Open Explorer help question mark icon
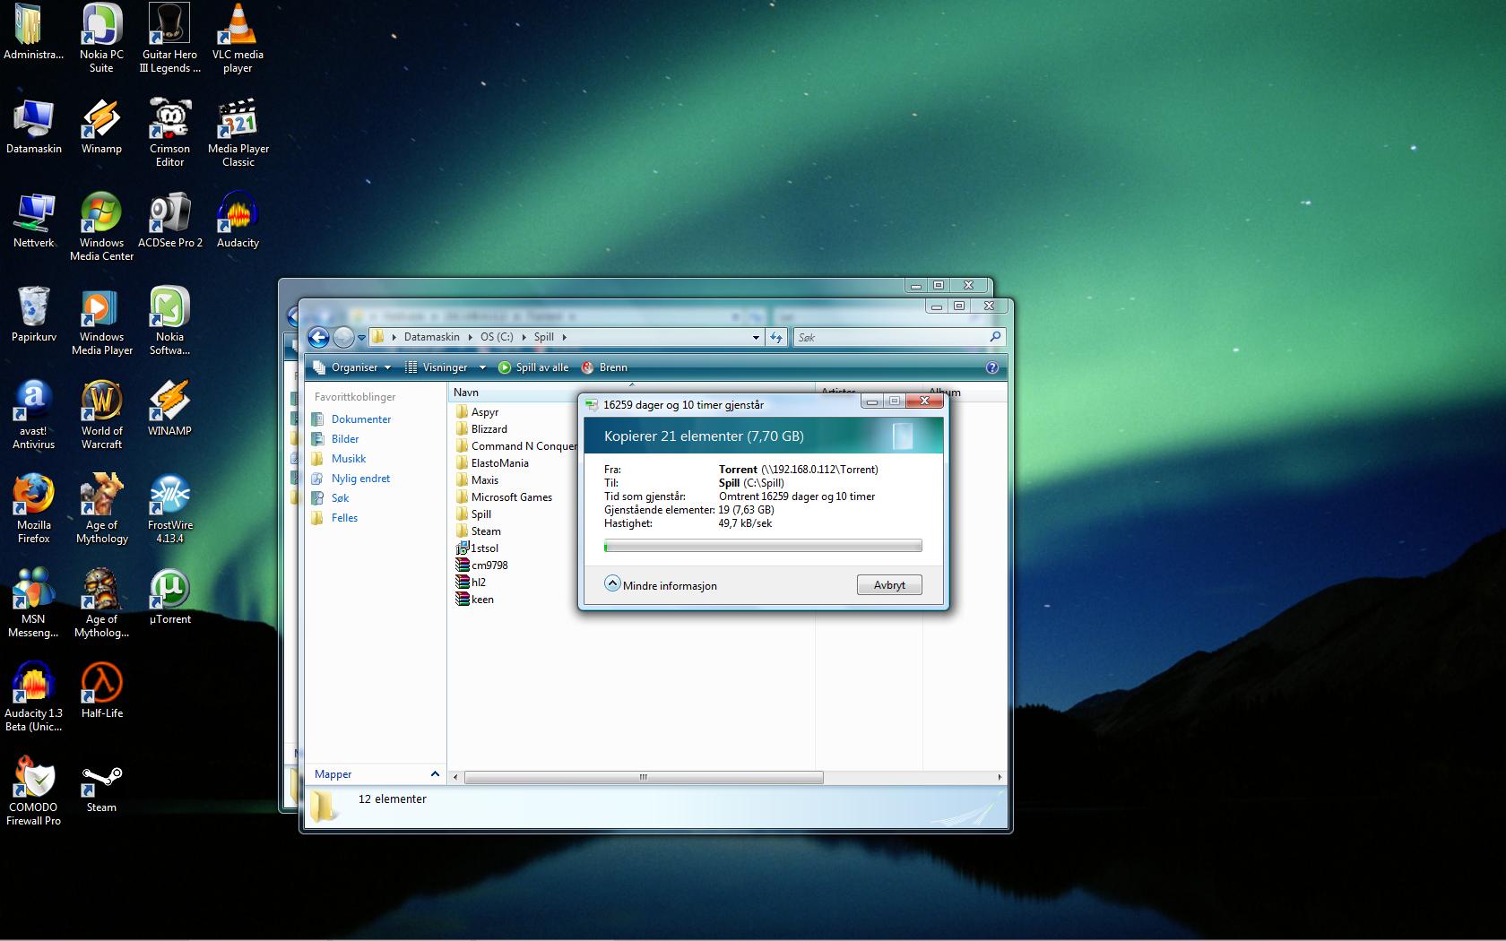The height and width of the screenshot is (941, 1506). click(x=991, y=367)
